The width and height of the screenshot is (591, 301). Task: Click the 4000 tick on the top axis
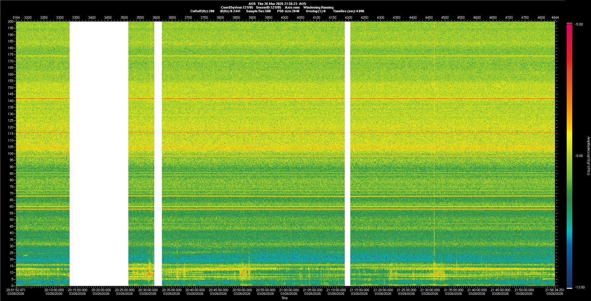click(284, 18)
